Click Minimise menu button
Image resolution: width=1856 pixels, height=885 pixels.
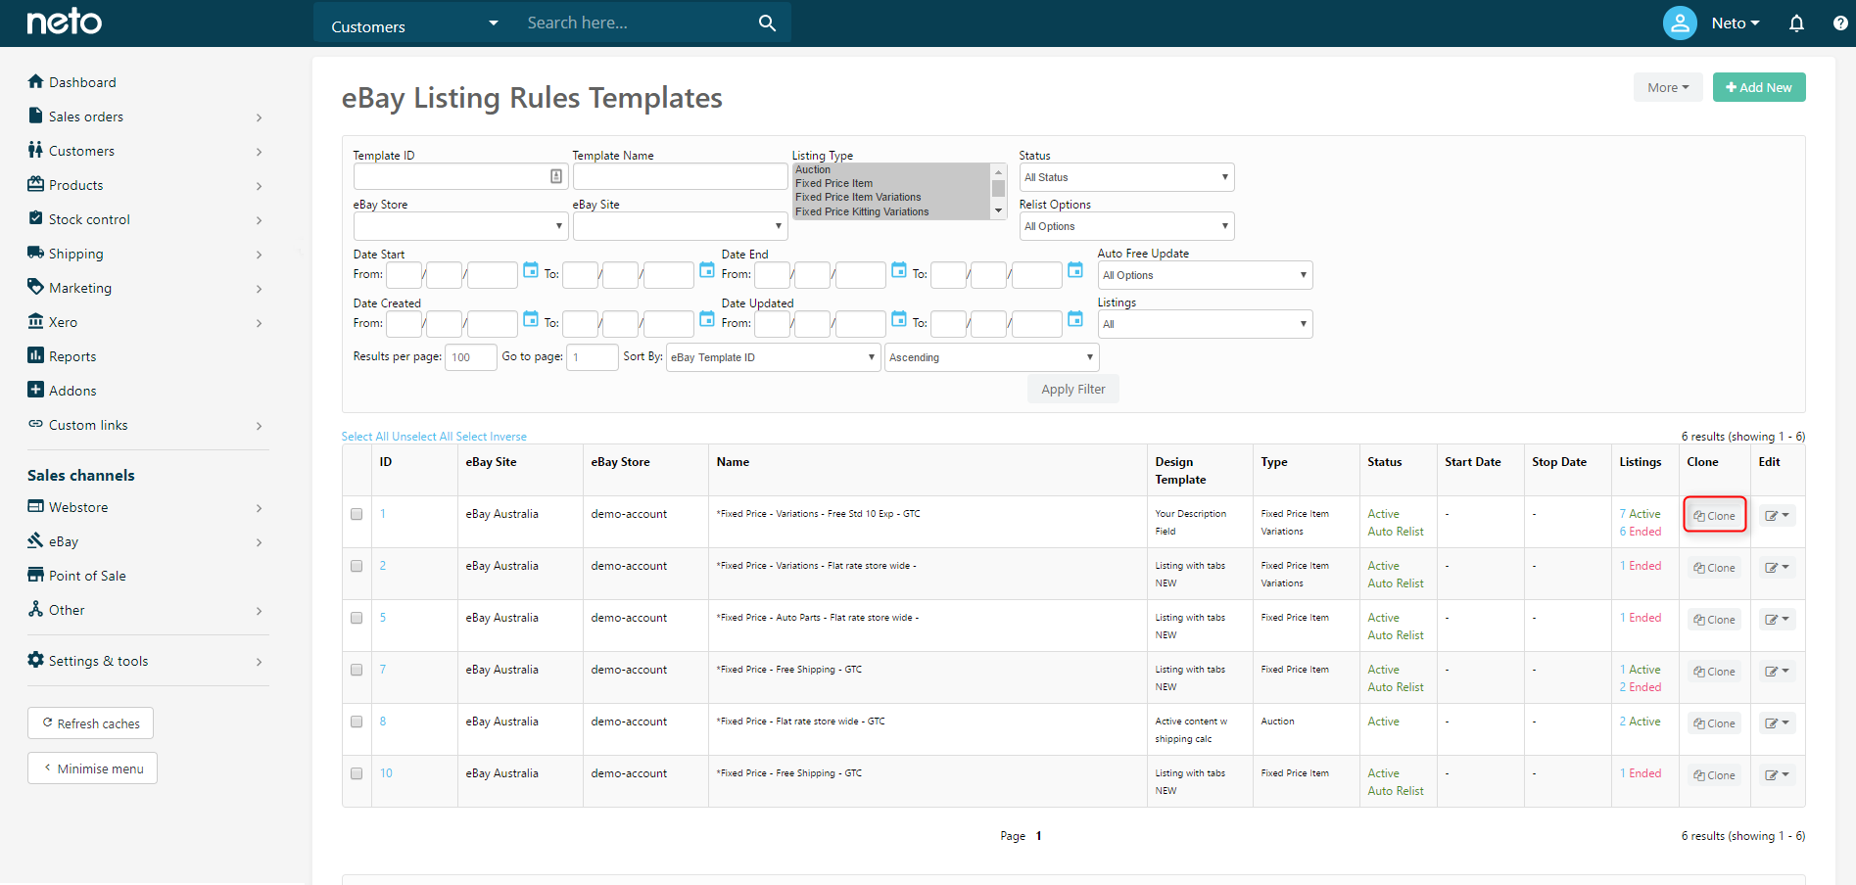coord(92,769)
